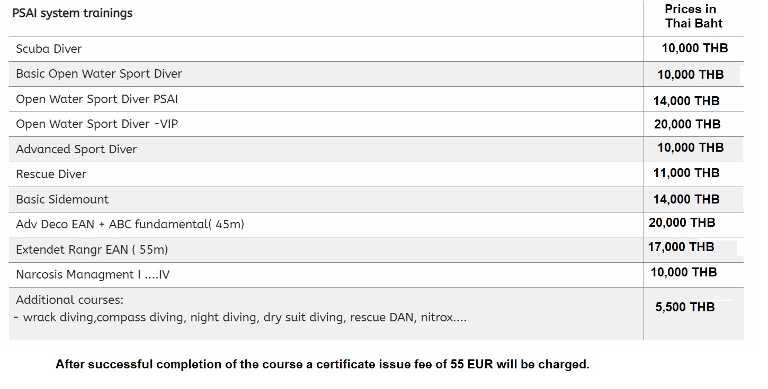Click Narcosis Managment I ....IV course
This screenshot has width=768, height=389.
[x=93, y=275]
